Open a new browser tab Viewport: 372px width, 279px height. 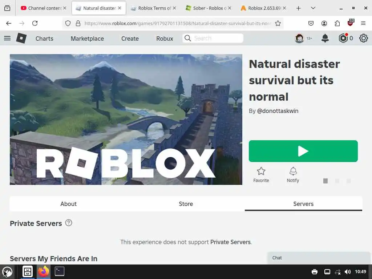[299, 8]
